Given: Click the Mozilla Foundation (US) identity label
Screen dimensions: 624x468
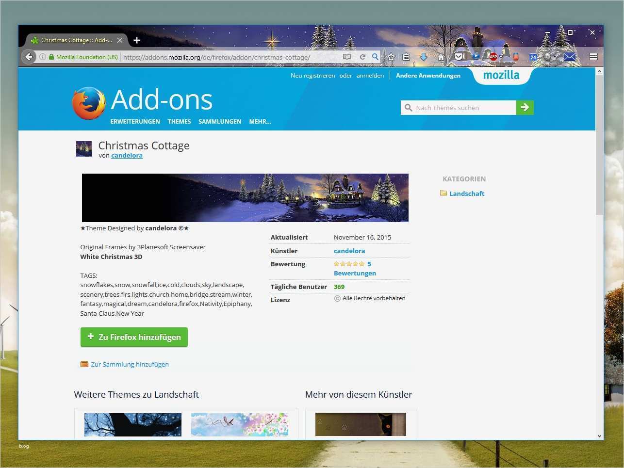Looking at the screenshot, I should click(x=87, y=57).
